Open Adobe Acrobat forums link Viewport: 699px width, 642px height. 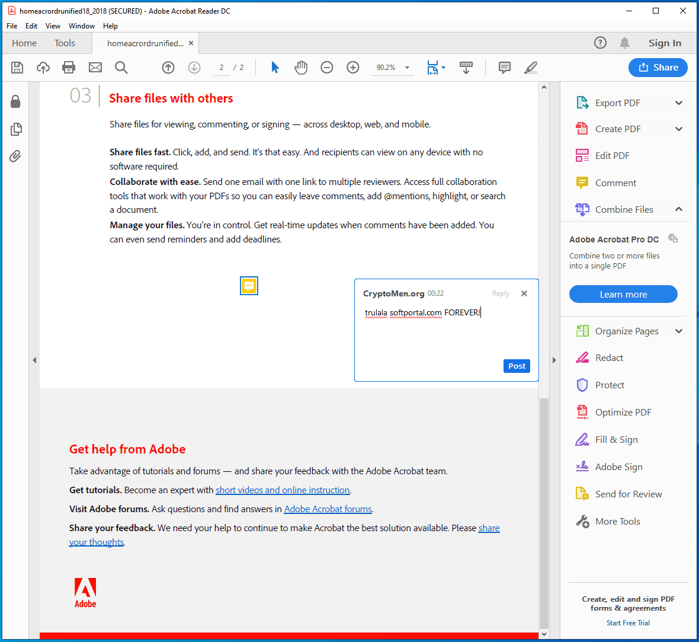click(x=328, y=509)
